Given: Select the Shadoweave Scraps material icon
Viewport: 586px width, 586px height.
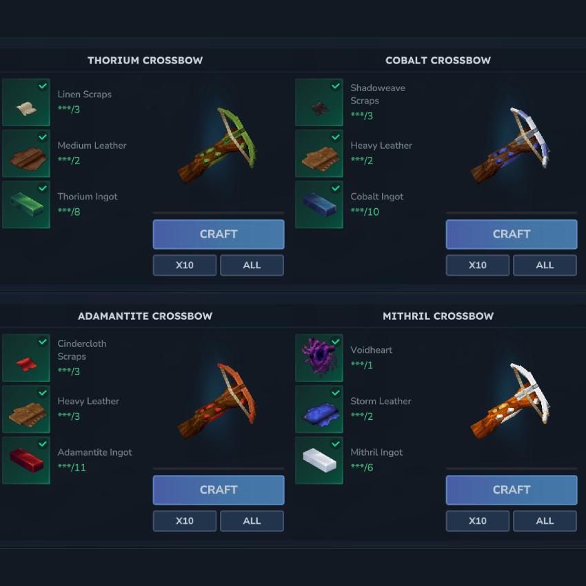Looking at the screenshot, I should point(319,103).
